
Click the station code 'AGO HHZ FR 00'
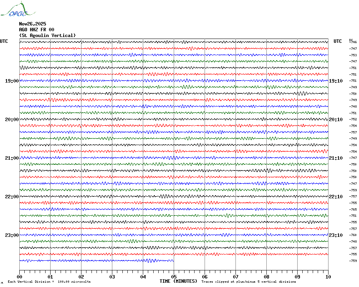(x=37, y=30)
